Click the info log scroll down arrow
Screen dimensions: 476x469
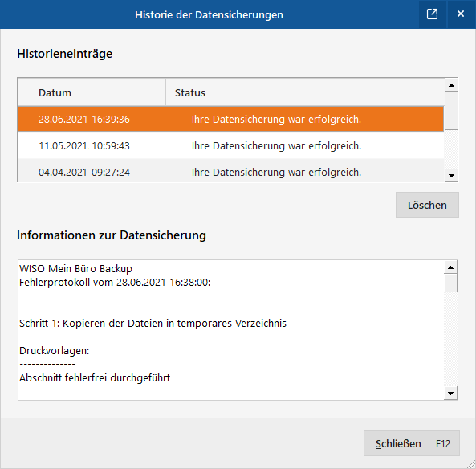pos(450,394)
